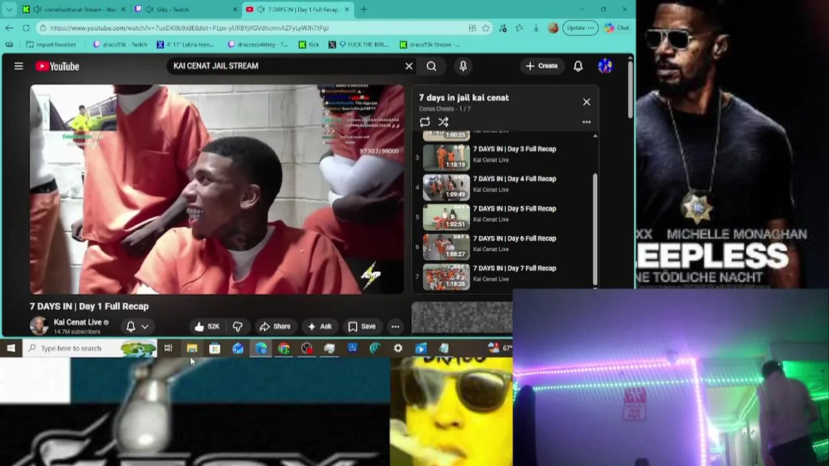
Task: Open the browser tab list chevron
Action: (9, 9)
